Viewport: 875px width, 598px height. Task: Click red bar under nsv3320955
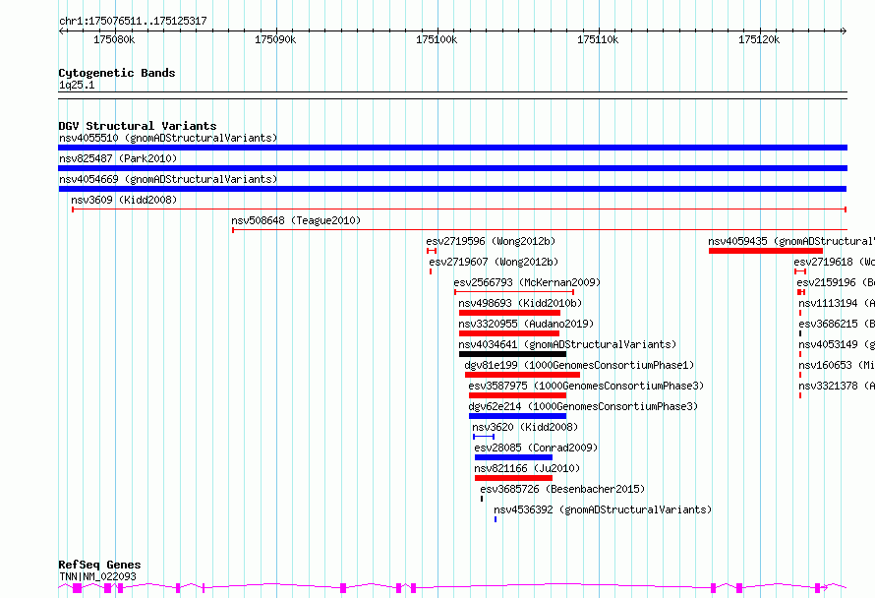click(x=509, y=333)
